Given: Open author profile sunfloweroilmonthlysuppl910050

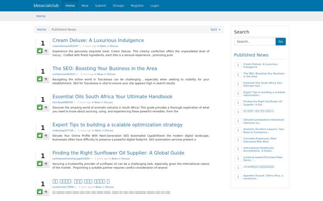Looking at the screenshot, I should coord(71,159).
